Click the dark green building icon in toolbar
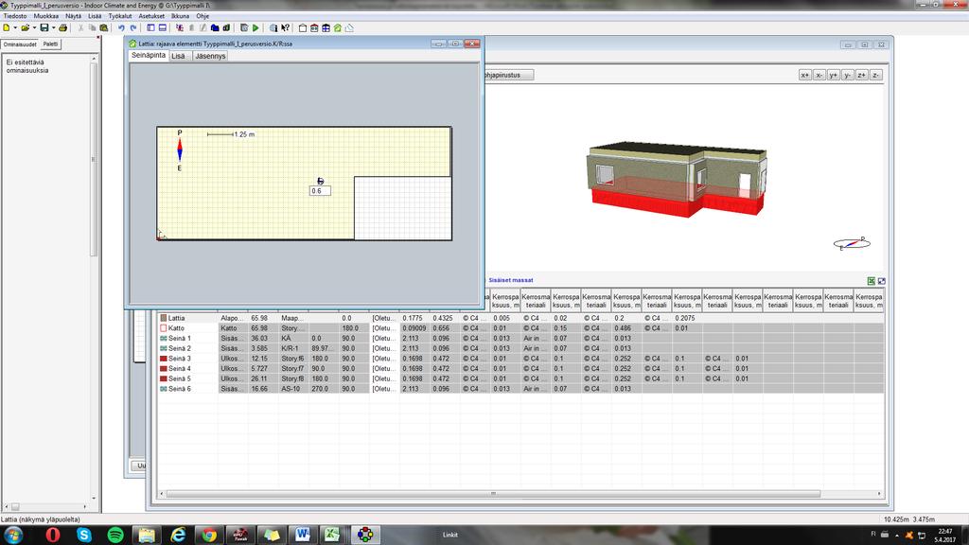Screen dimensions: 969x545 (226, 27)
